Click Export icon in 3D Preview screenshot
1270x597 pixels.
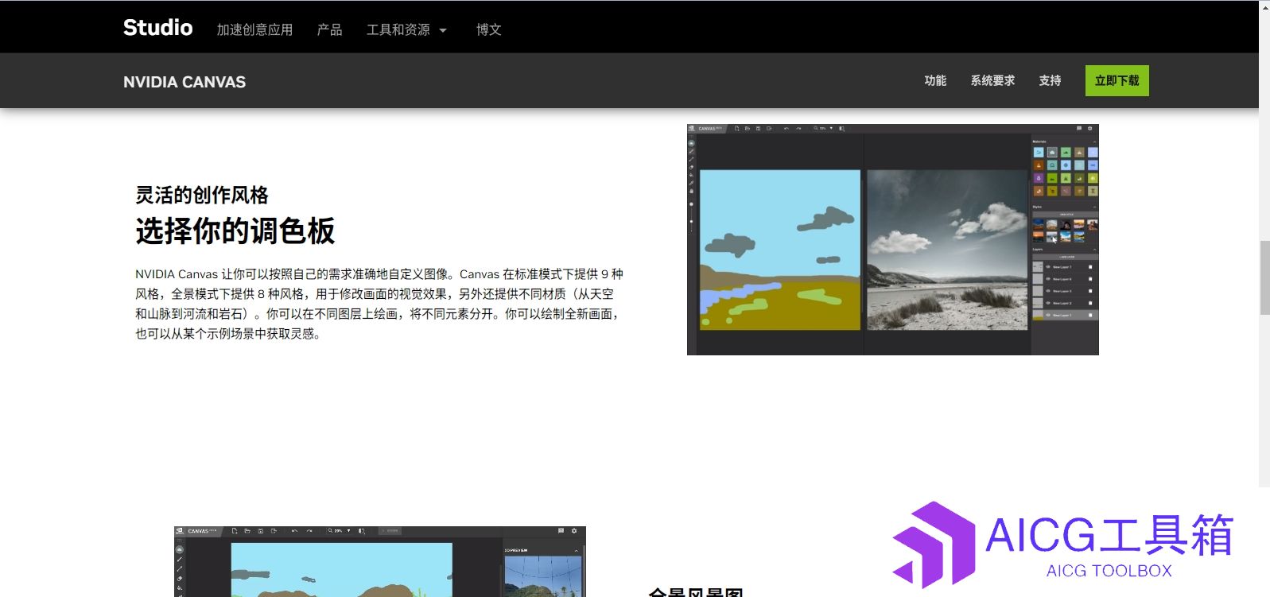click(274, 531)
